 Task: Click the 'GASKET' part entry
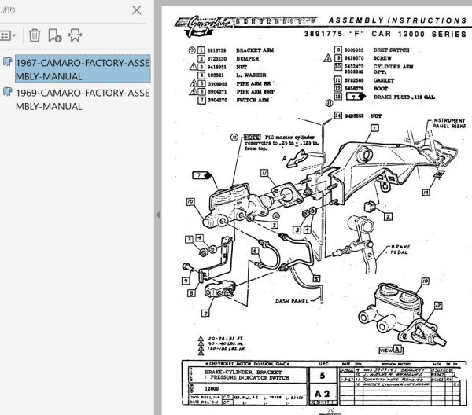click(x=384, y=80)
